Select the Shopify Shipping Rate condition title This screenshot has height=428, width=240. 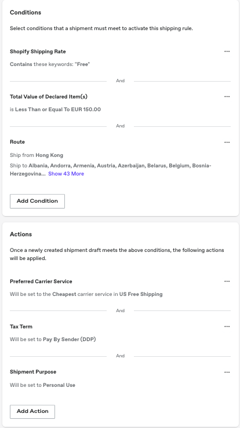coord(38,52)
